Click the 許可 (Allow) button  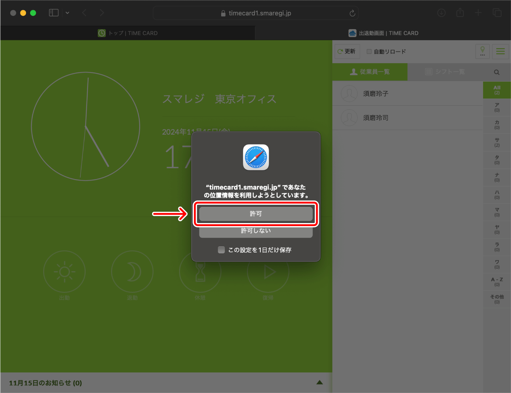click(x=256, y=214)
